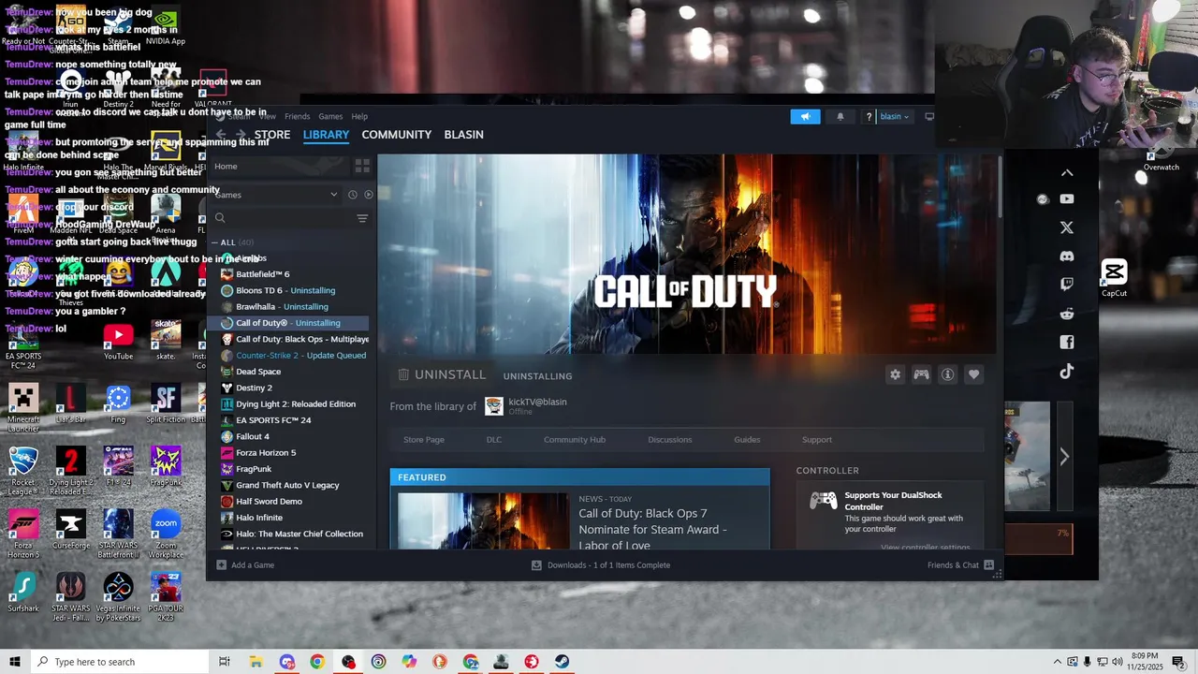Open the Community Hub link
This screenshot has width=1198, height=674.
click(575, 440)
